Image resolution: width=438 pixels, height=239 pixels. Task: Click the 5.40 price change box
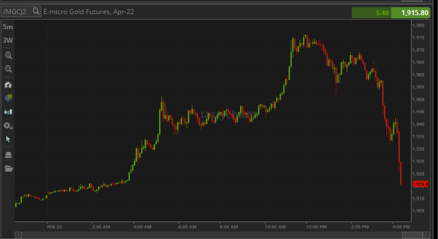tap(376, 12)
